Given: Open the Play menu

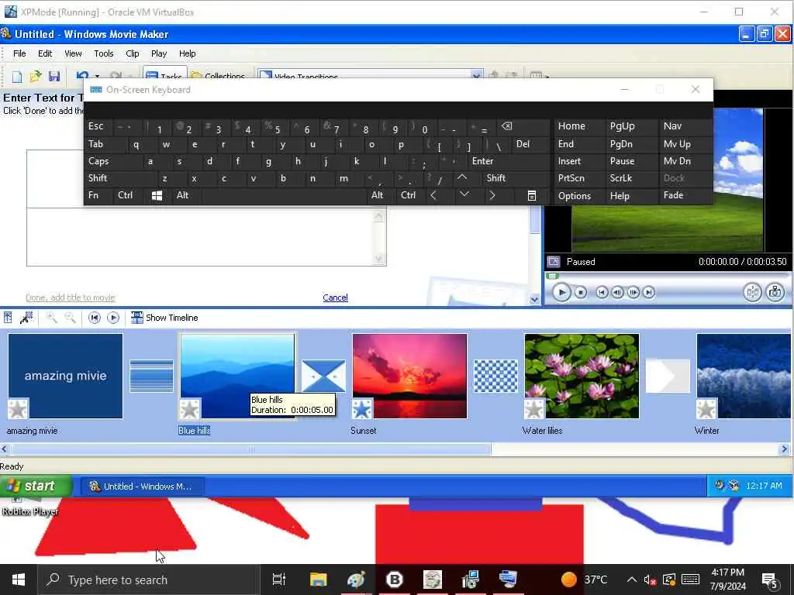Looking at the screenshot, I should pos(158,53).
